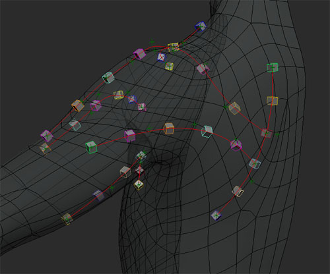The image size is (330, 274).
Task: Select the magenta cube left of the shoulder top
Action: point(140,54)
